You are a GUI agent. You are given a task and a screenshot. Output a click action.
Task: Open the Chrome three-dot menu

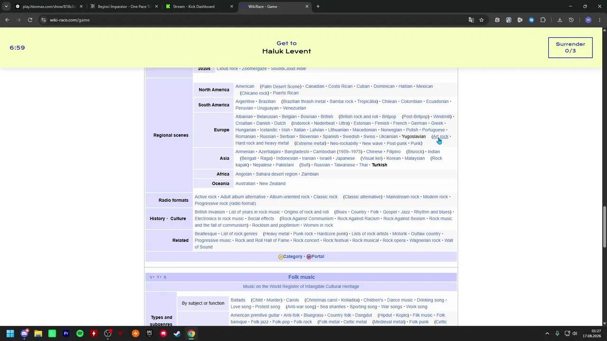[x=599, y=20]
